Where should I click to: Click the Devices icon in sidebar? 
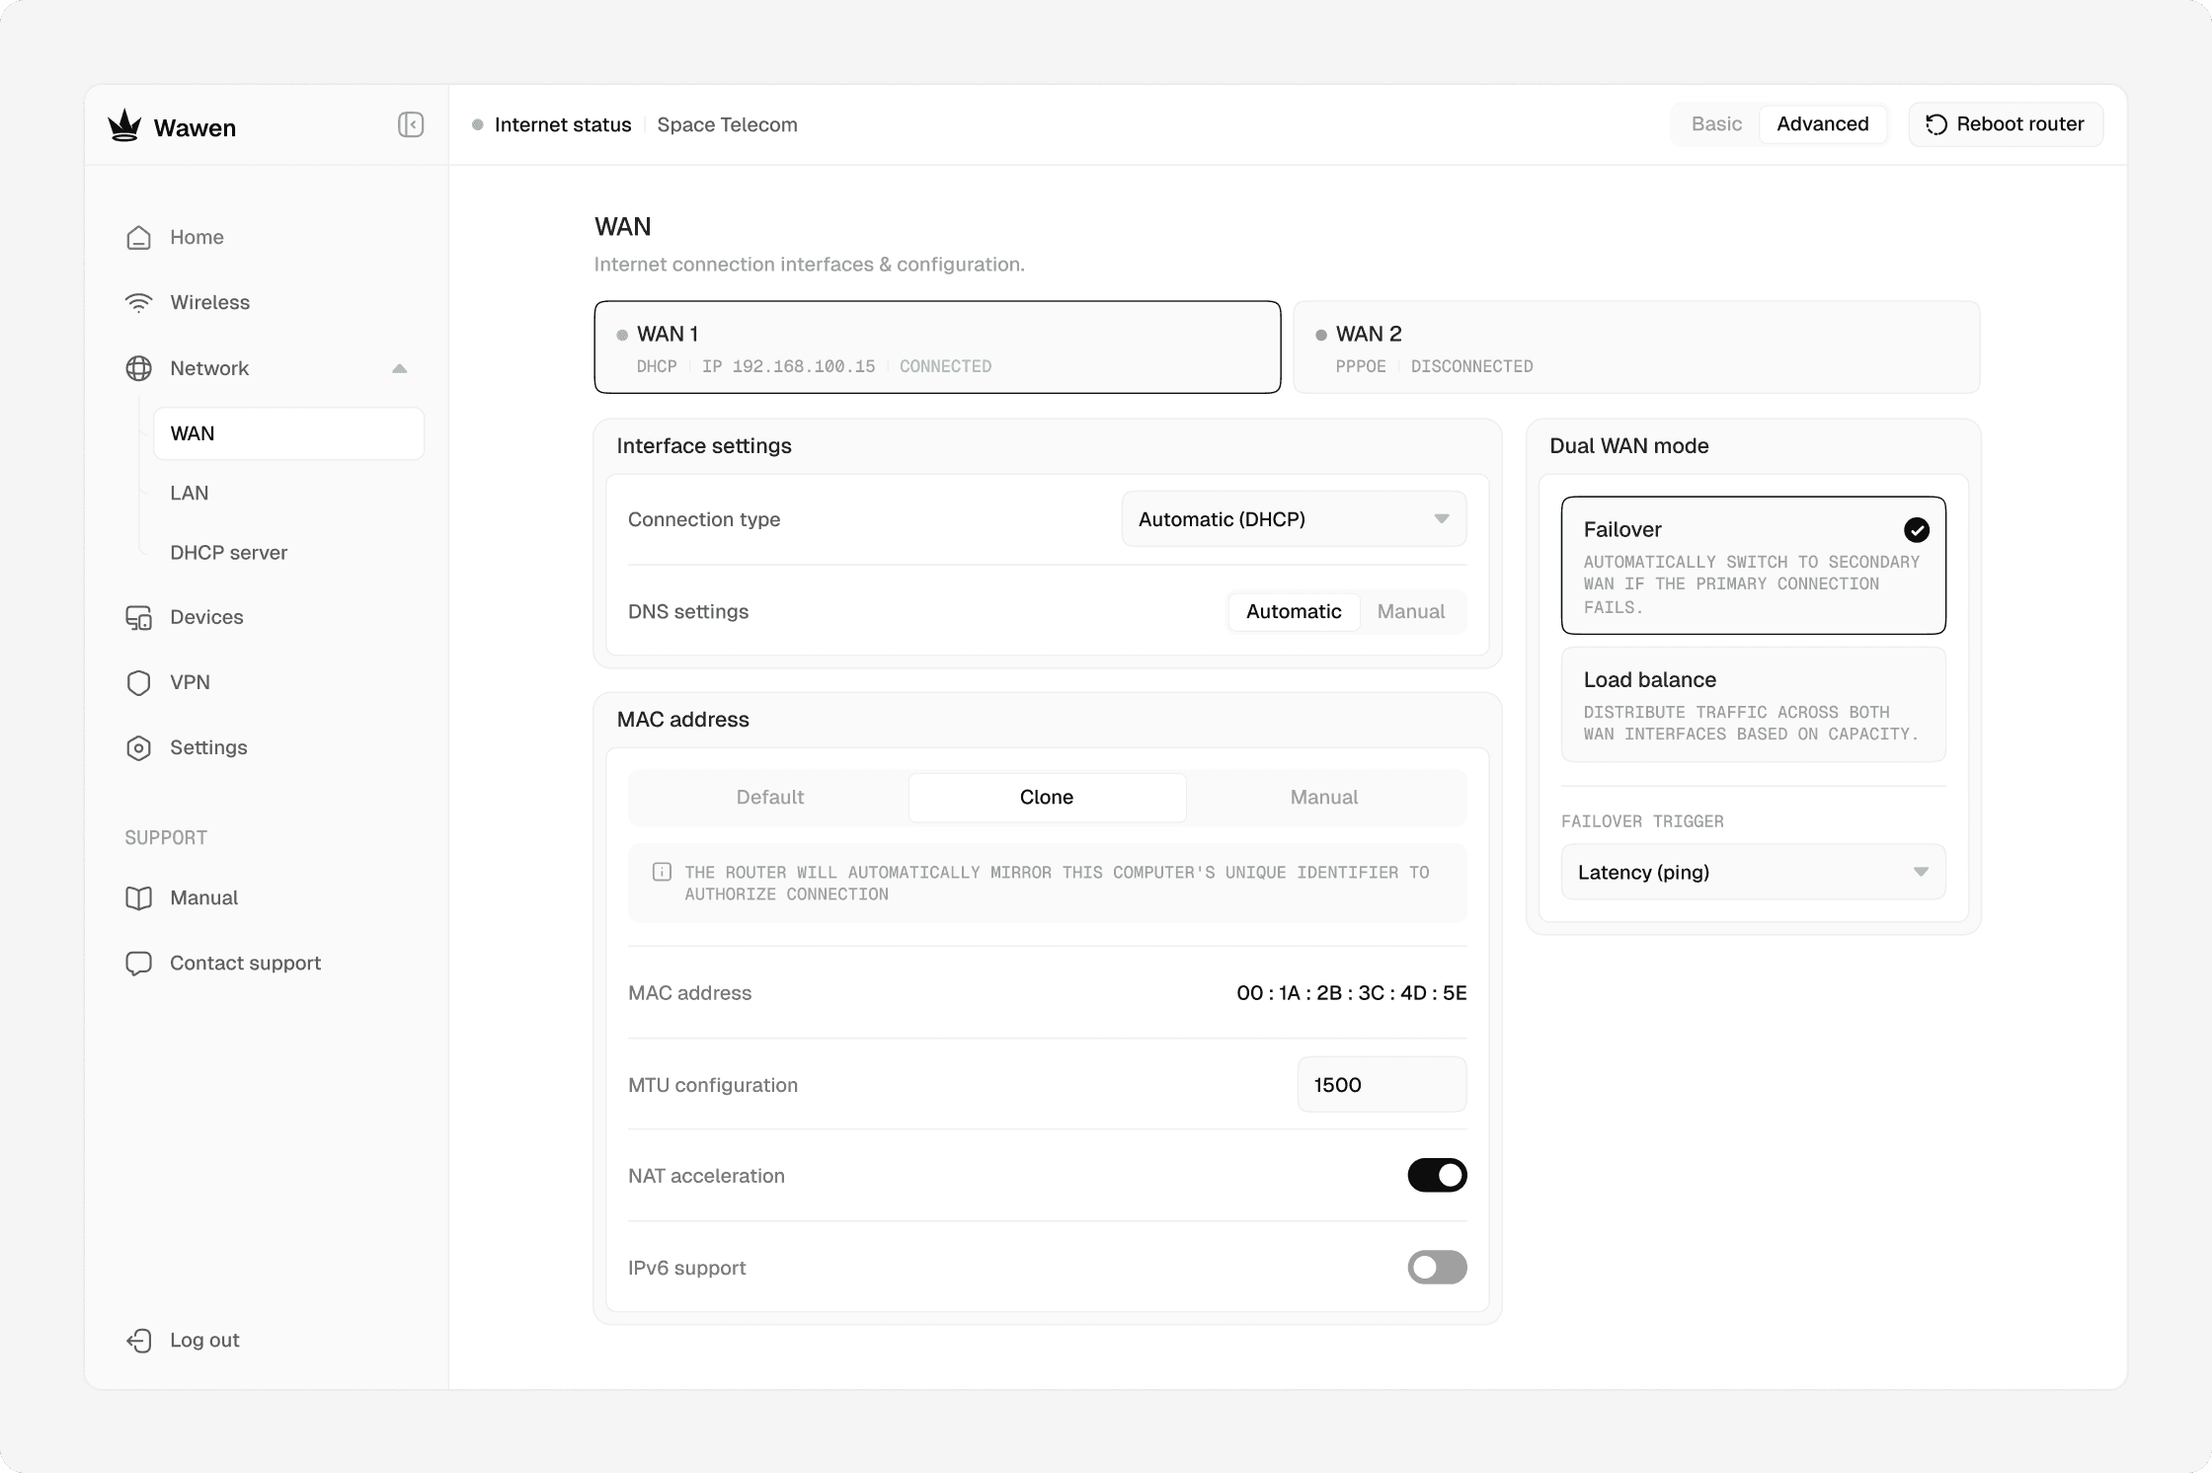pos(138,618)
